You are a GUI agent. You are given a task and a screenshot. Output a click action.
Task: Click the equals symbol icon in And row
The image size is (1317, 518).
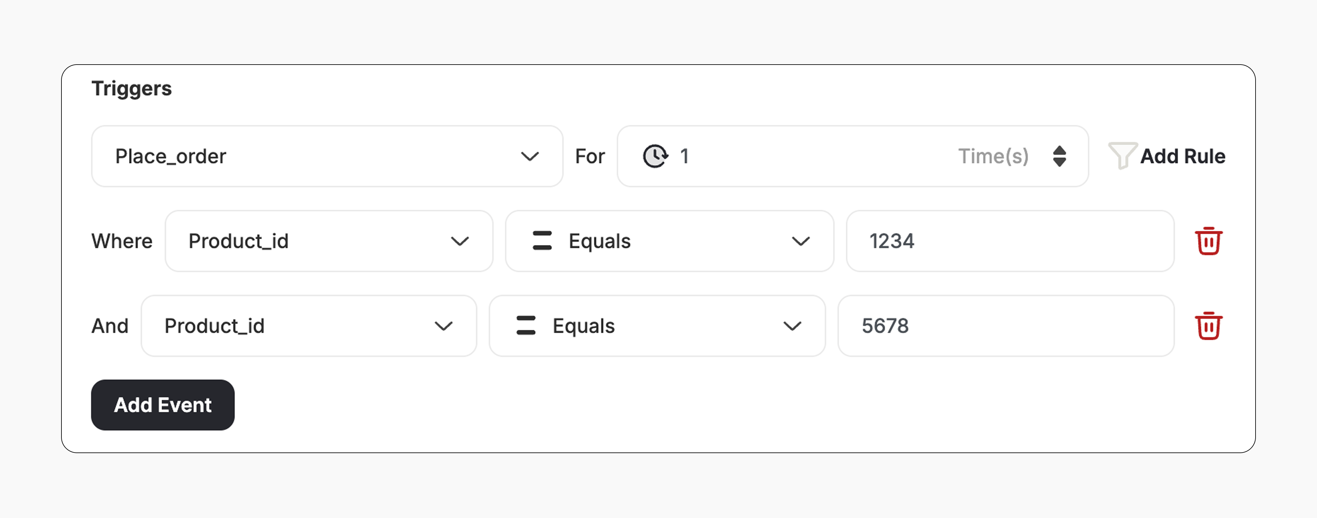(526, 325)
